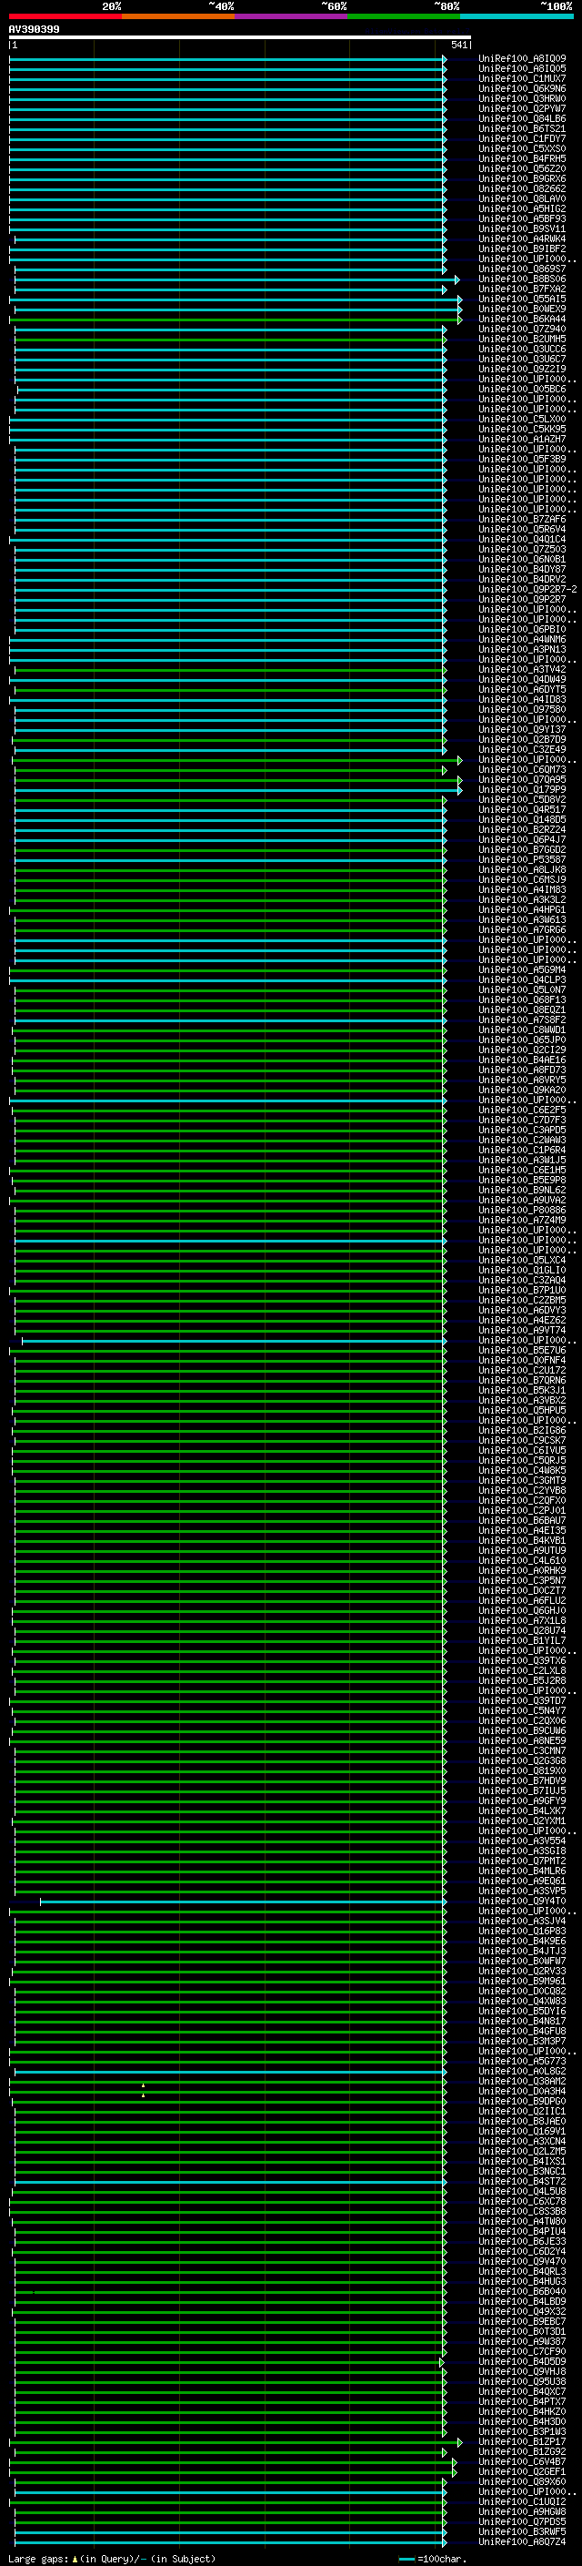Image resolution: width=582 pixels, height=2566 pixels.
Task: Click label UniRef100_C1P6R4
Action: (522, 1150)
